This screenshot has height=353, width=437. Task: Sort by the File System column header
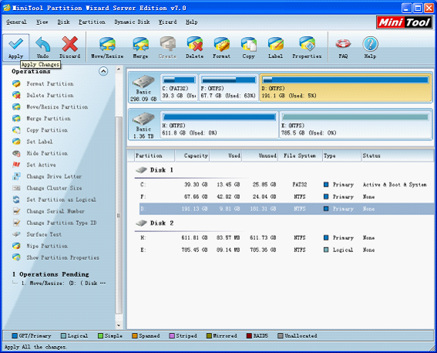[300, 156]
